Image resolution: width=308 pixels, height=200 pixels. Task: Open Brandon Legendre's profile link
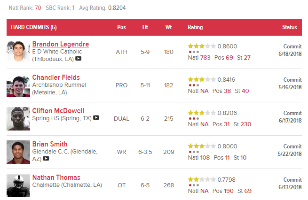pos(60,44)
